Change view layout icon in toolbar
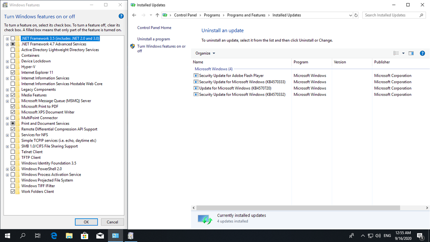 (x=396, y=53)
